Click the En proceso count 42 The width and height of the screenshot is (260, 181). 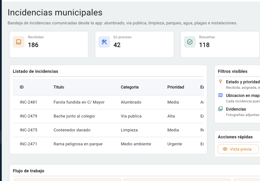pyautogui.click(x=117, y=45)
